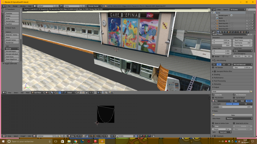
Task: Toggle render camera icon for SketchUp.002
Action: (x=253, y=26)
